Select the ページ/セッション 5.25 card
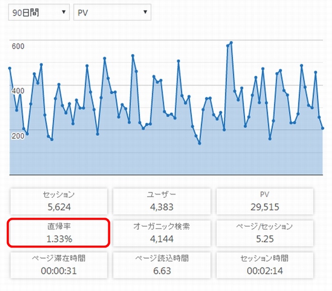The width and height of the screenshot is (332, 291). pos(265,233)
